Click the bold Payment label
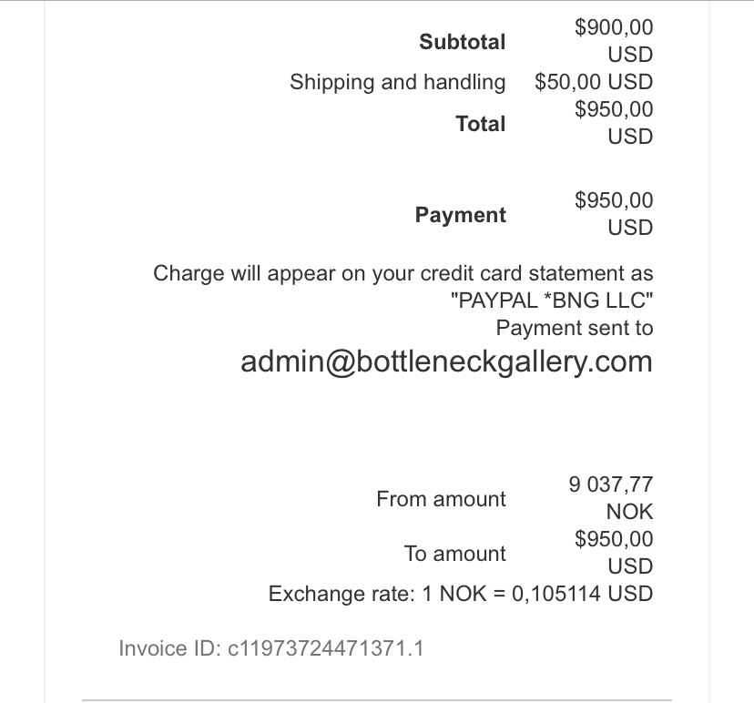The image size is (754, 703). pos(460,215)
